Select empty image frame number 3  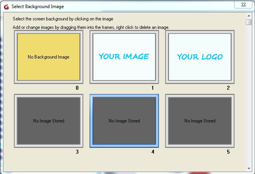[x=48, y=121]
